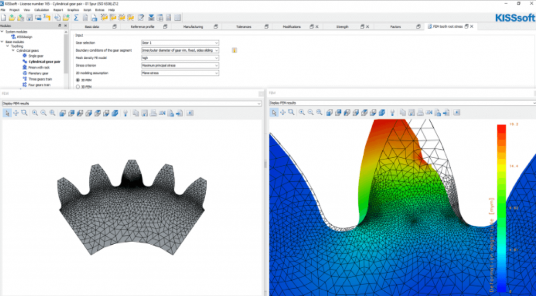Open Boundary conditions of the gear segment dropdown

[x=180, y=50]
